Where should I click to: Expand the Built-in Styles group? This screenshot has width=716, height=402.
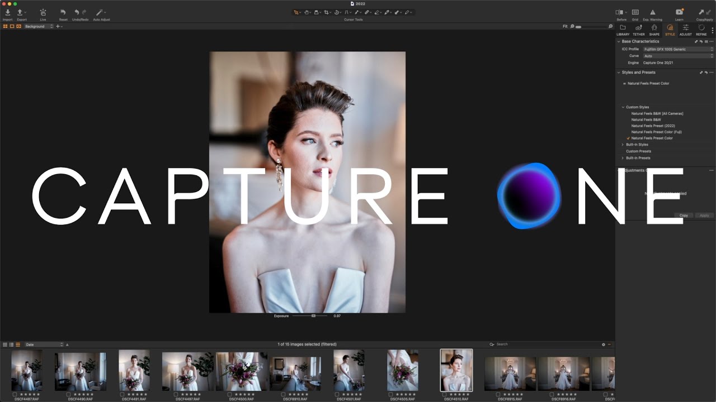(623, 145)
